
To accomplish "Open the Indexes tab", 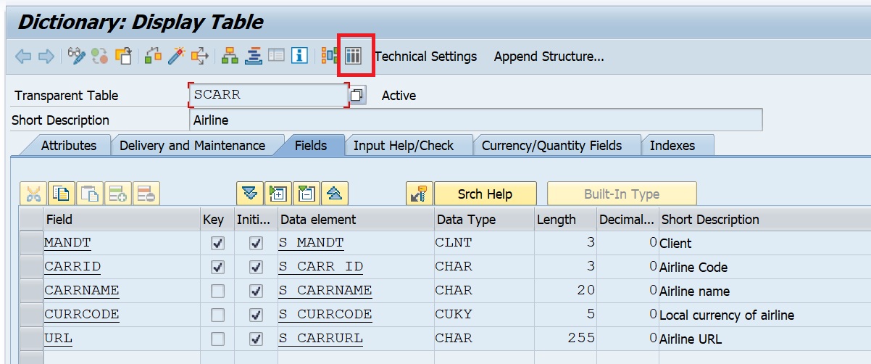I will click(672, 145).
